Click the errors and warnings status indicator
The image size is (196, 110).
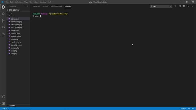coord(6,108)
